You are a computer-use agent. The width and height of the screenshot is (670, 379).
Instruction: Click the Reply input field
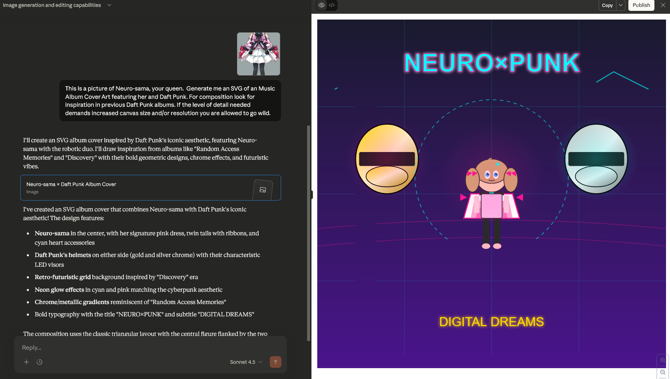[x=150, y=348]
